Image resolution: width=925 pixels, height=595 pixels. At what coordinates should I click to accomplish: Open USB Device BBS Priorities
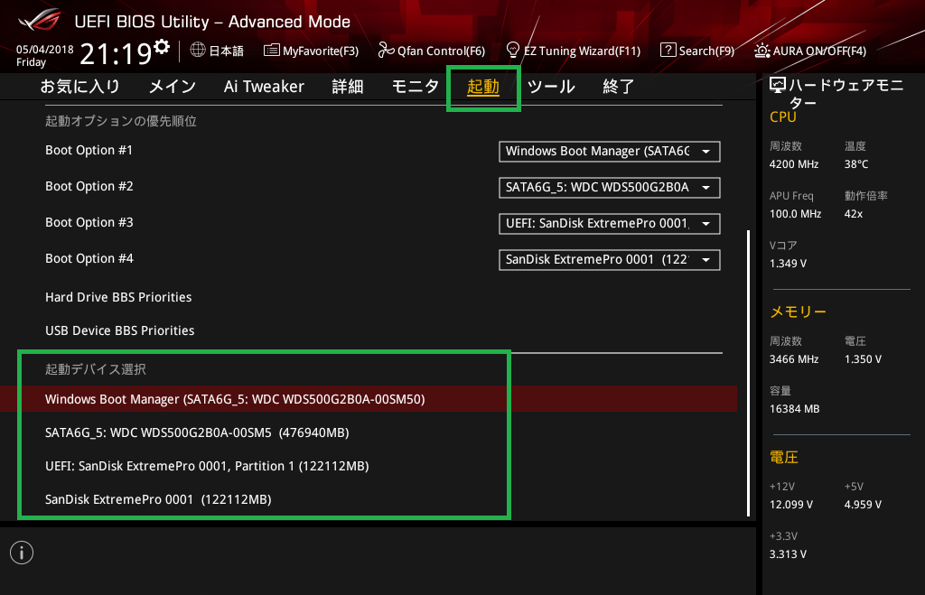click(120, 330)
